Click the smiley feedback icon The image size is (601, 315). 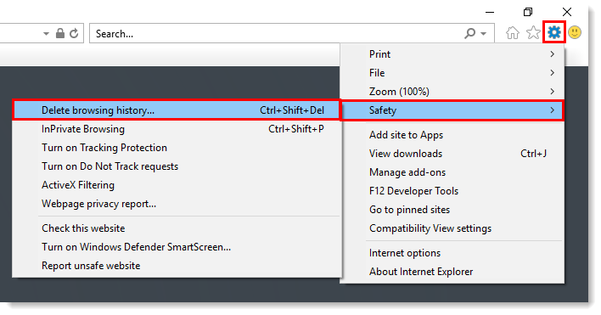point(575,32)
